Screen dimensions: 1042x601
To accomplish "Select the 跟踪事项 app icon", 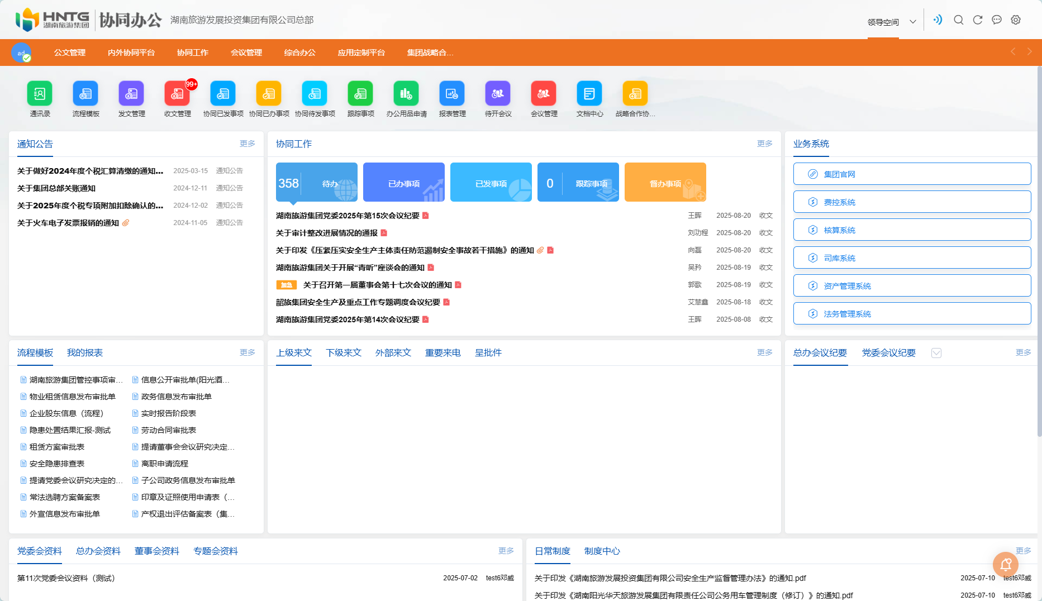I will click(360, 94).
